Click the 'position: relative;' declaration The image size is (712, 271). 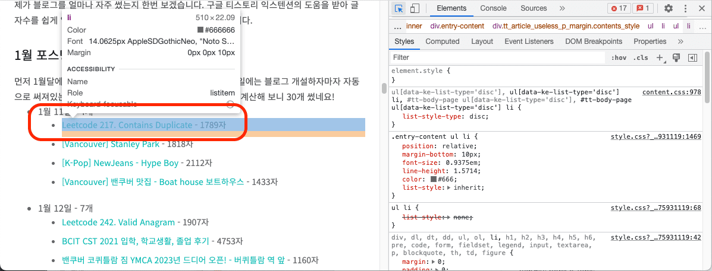[x=440, y=146]
